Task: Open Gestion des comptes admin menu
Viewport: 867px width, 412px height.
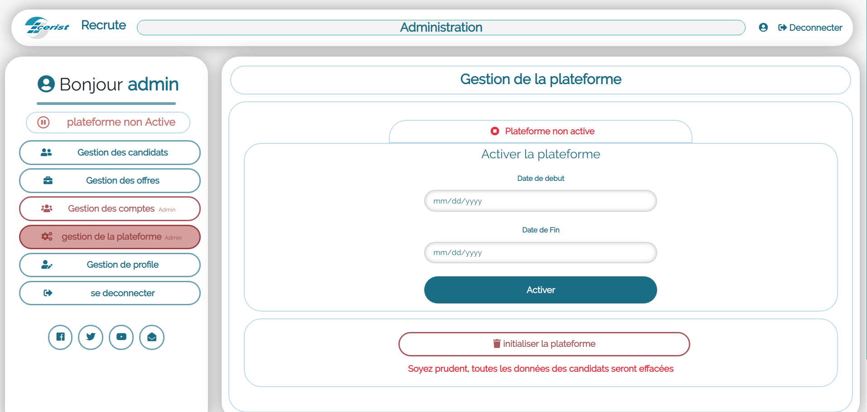Action: 110,208
